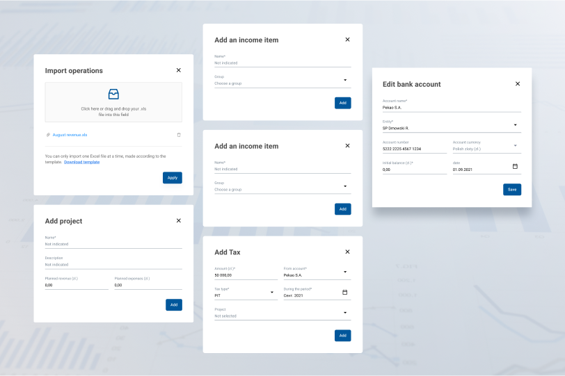Close the Add Tax dialog

click(x=347, y=252)
